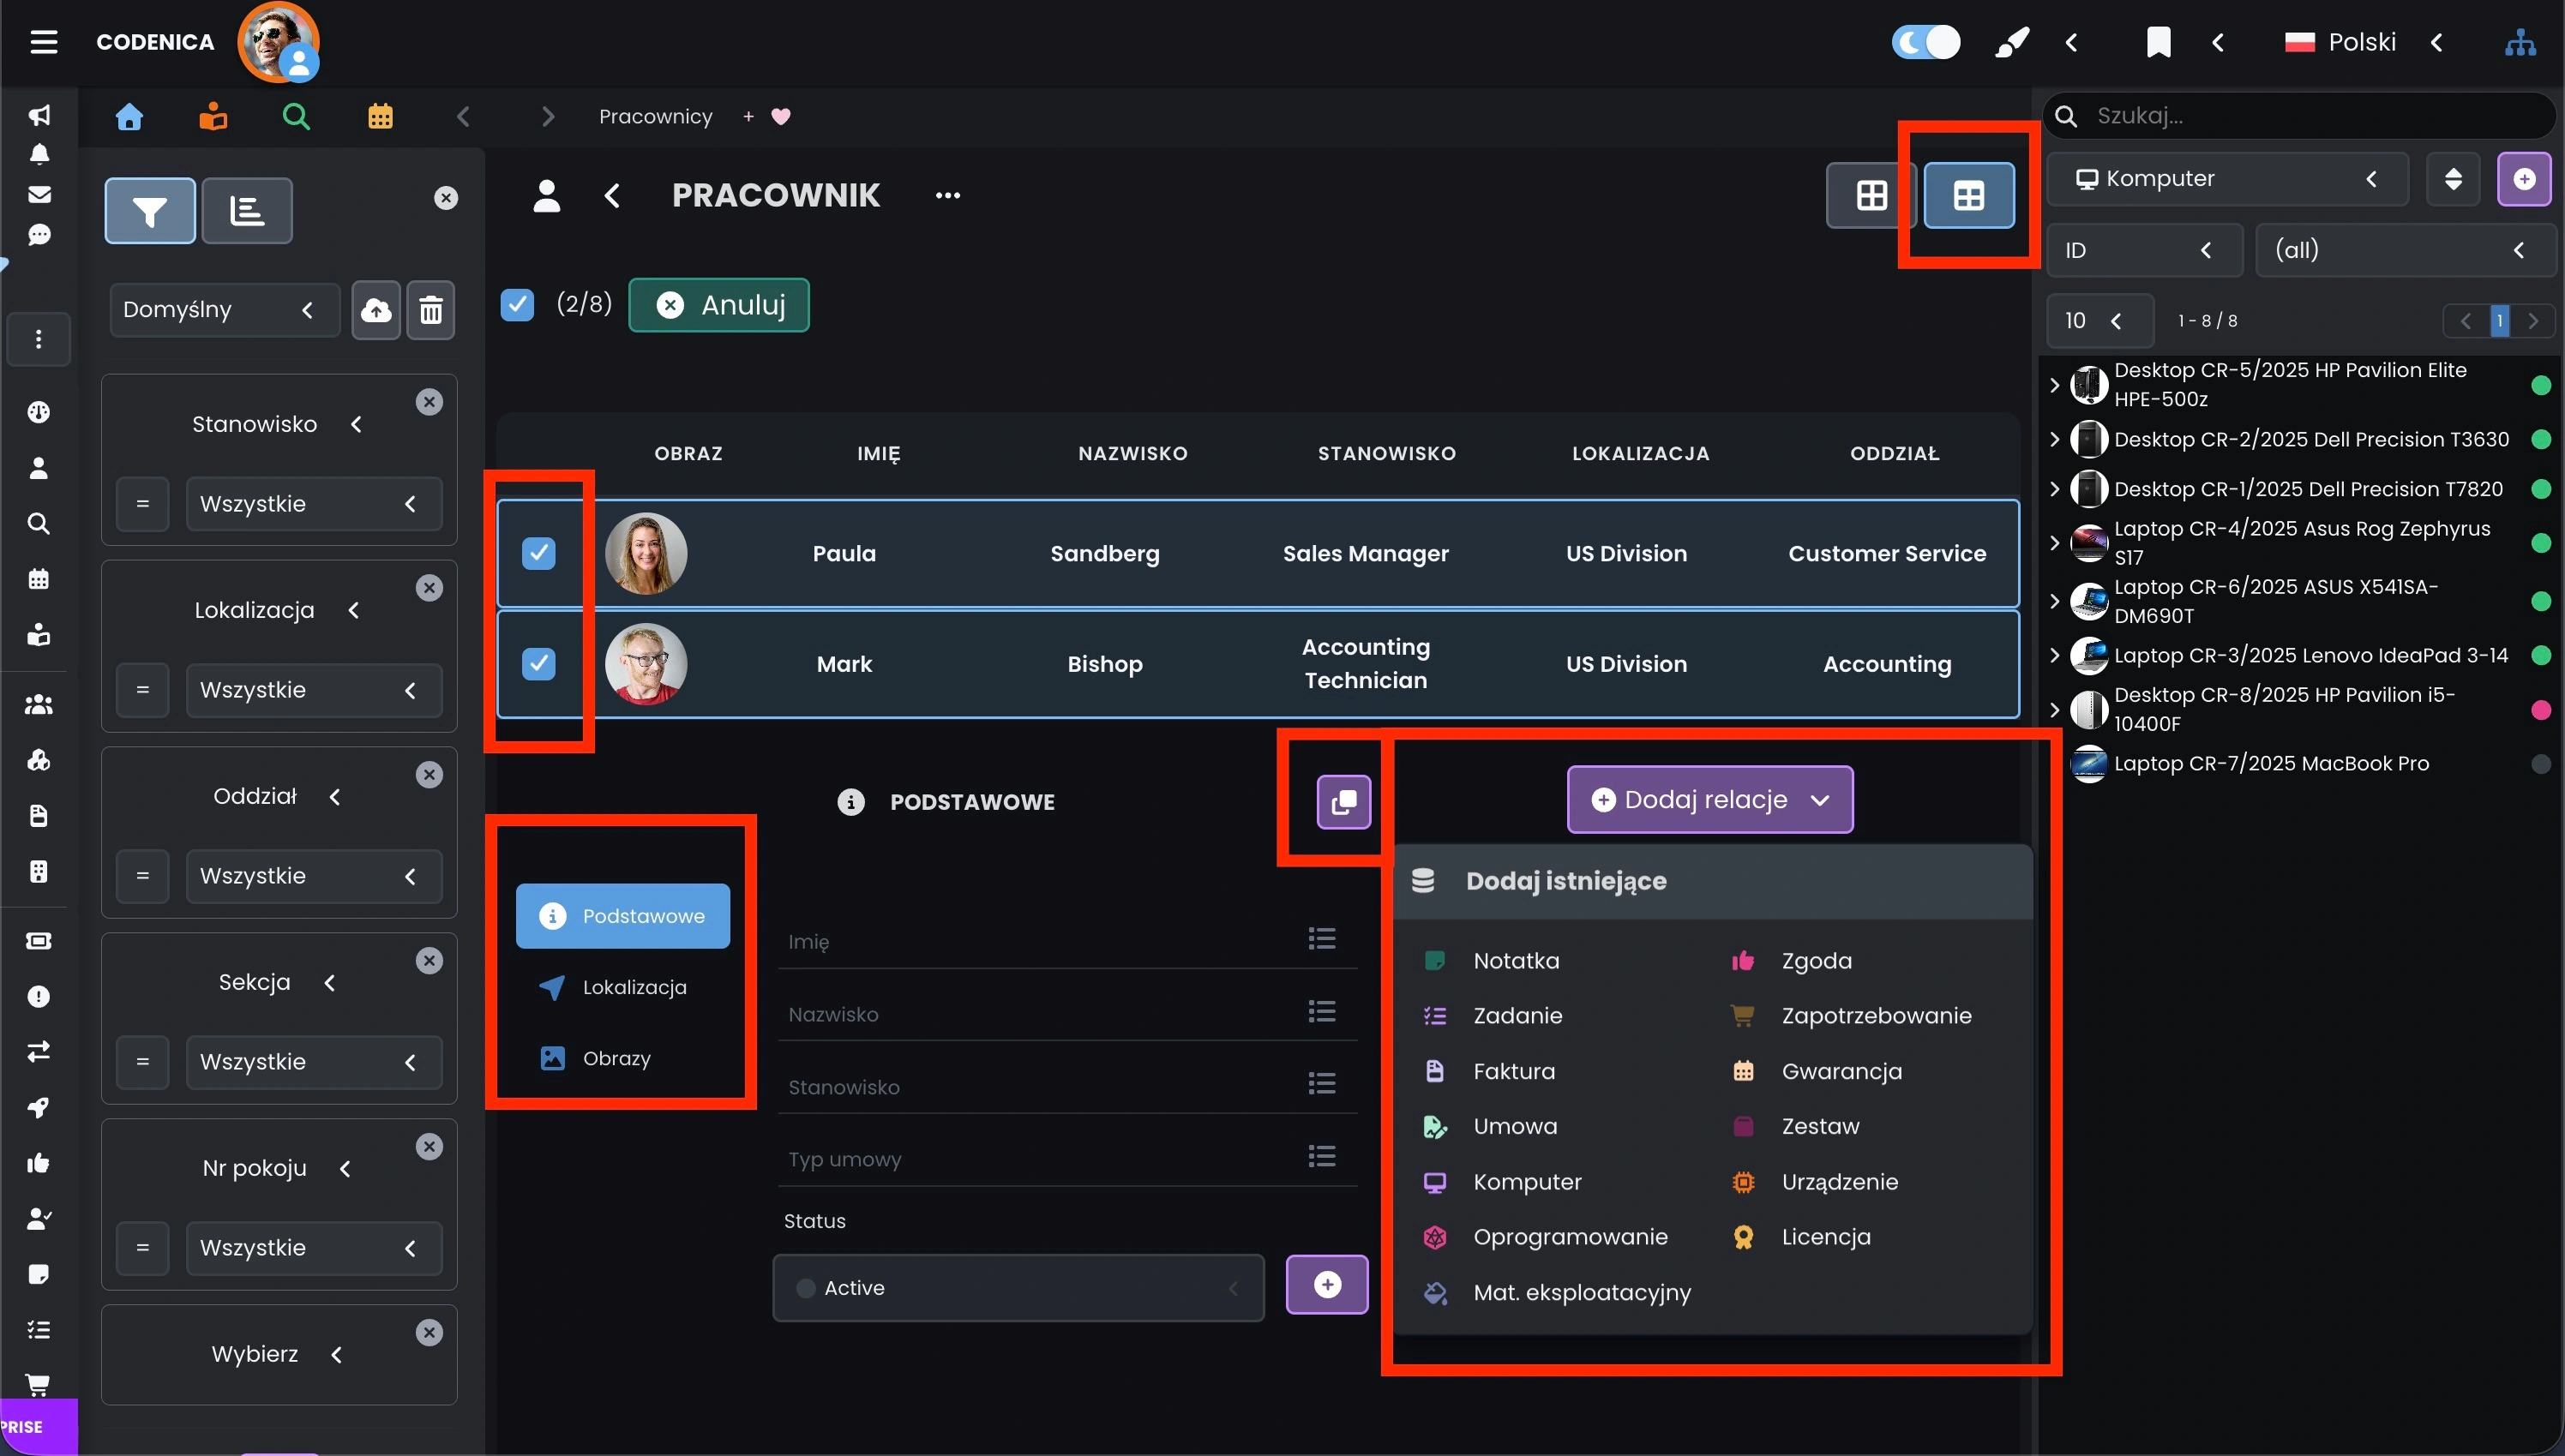Open the hamburger menu

click(x=44, y=42)
